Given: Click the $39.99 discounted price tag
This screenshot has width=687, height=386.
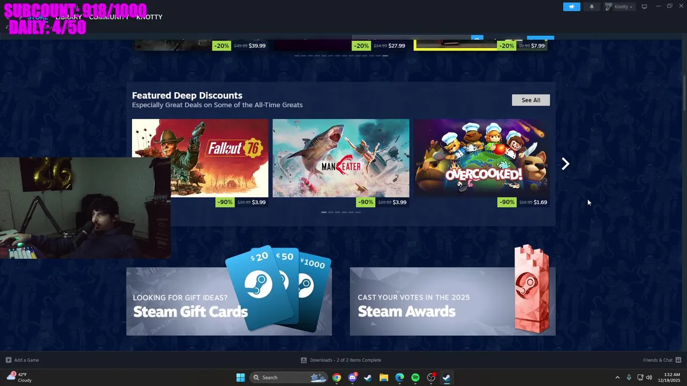Looking at the screenshot, I should pos(257,46).
